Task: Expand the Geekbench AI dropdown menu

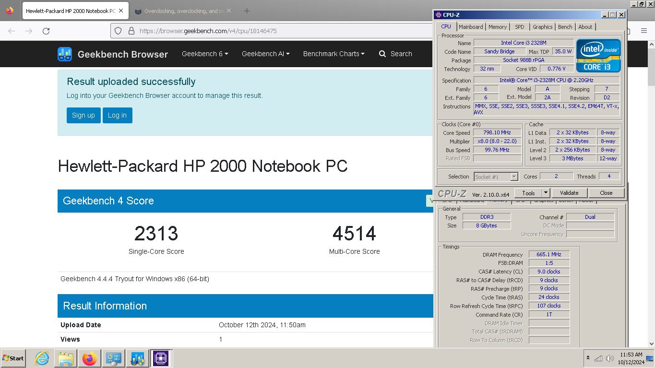Action: [265, 54]
